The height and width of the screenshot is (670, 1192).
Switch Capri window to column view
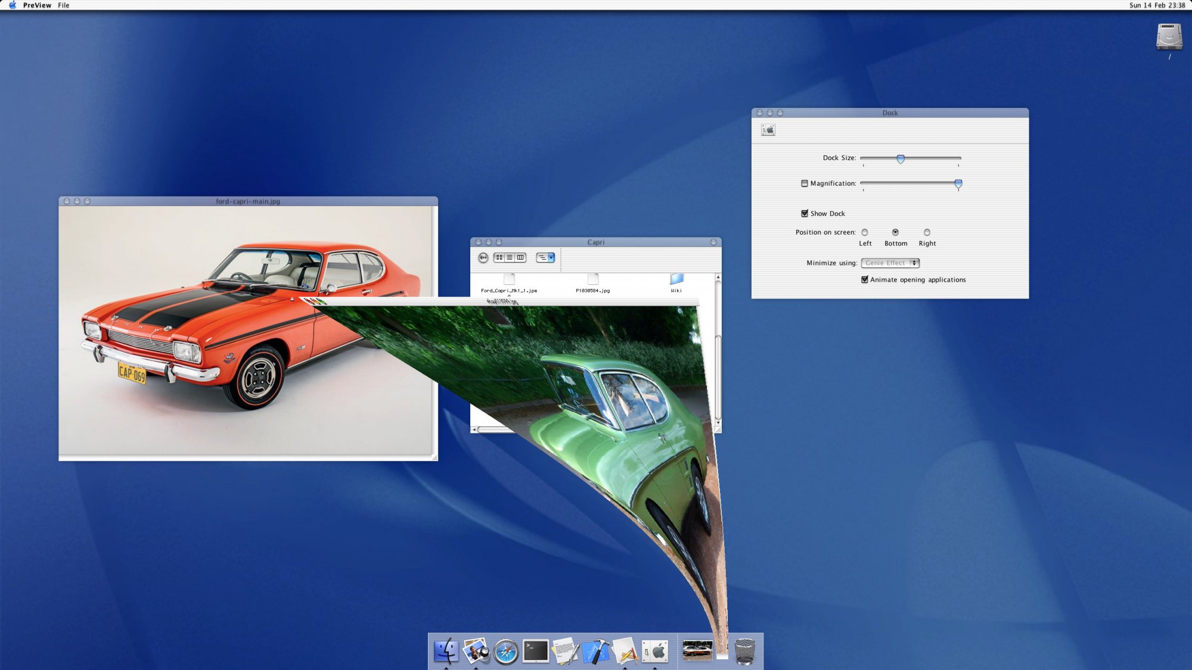(x=520, y=257)
